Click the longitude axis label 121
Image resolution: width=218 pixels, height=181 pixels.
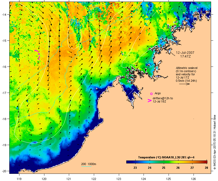pyautogui.click(x=69, y=179)
